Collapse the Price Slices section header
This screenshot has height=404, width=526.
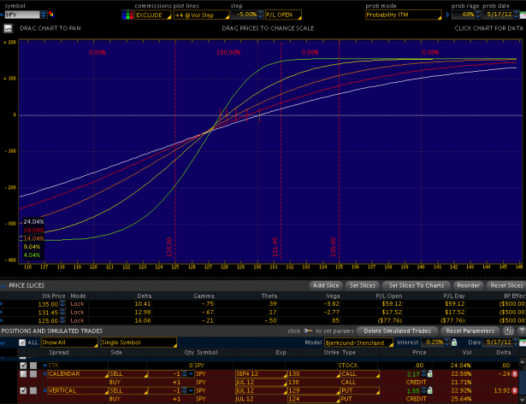pyautogui.click(x=4, y=285)
